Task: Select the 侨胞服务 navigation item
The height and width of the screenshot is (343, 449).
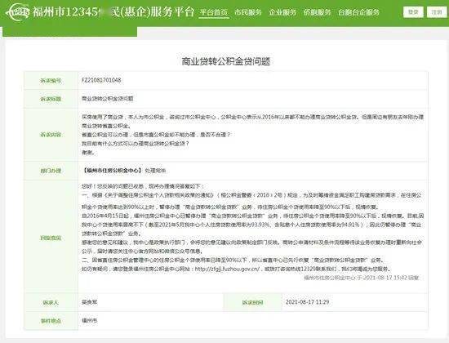Action: click(x=318, y=12)
